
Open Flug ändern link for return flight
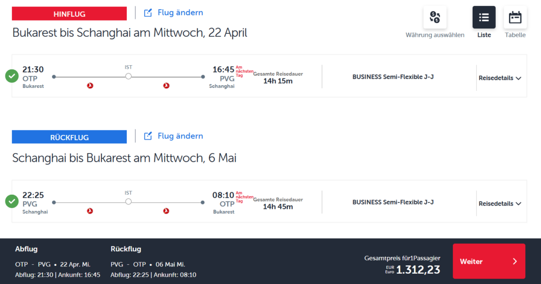pyautogui.click(x=180, y=136)
